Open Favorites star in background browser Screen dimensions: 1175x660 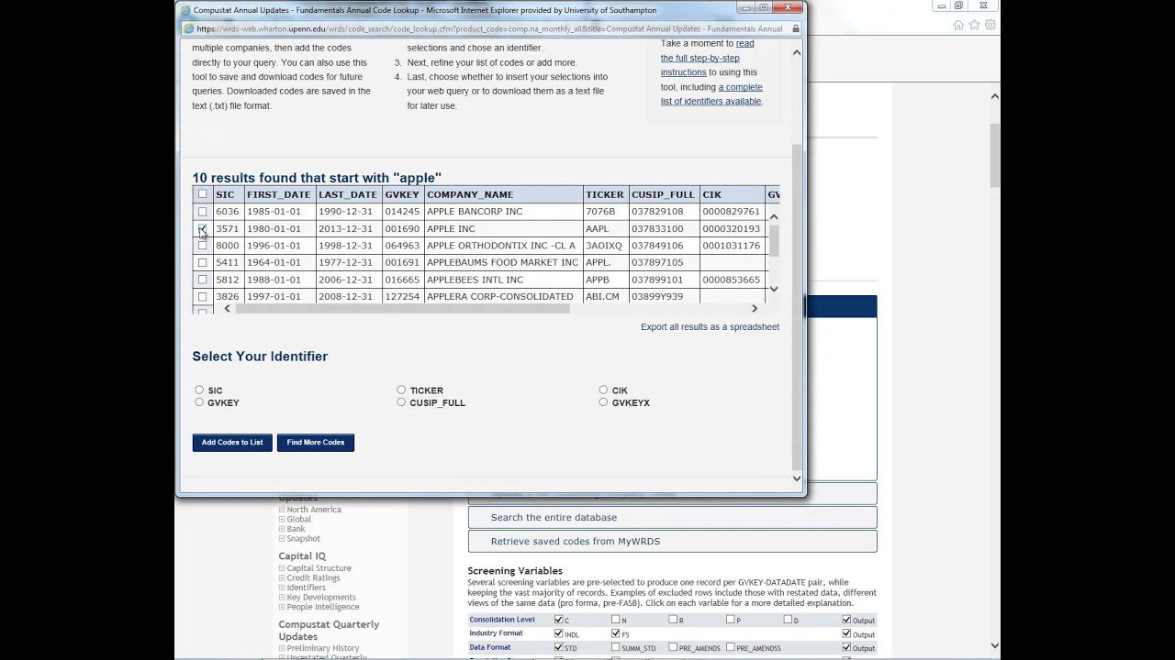tap(974, 25)
